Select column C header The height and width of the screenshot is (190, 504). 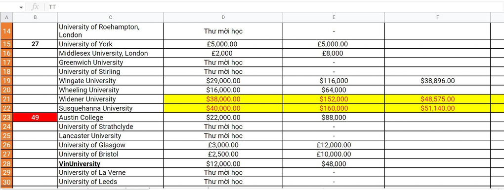pos(110,17)
